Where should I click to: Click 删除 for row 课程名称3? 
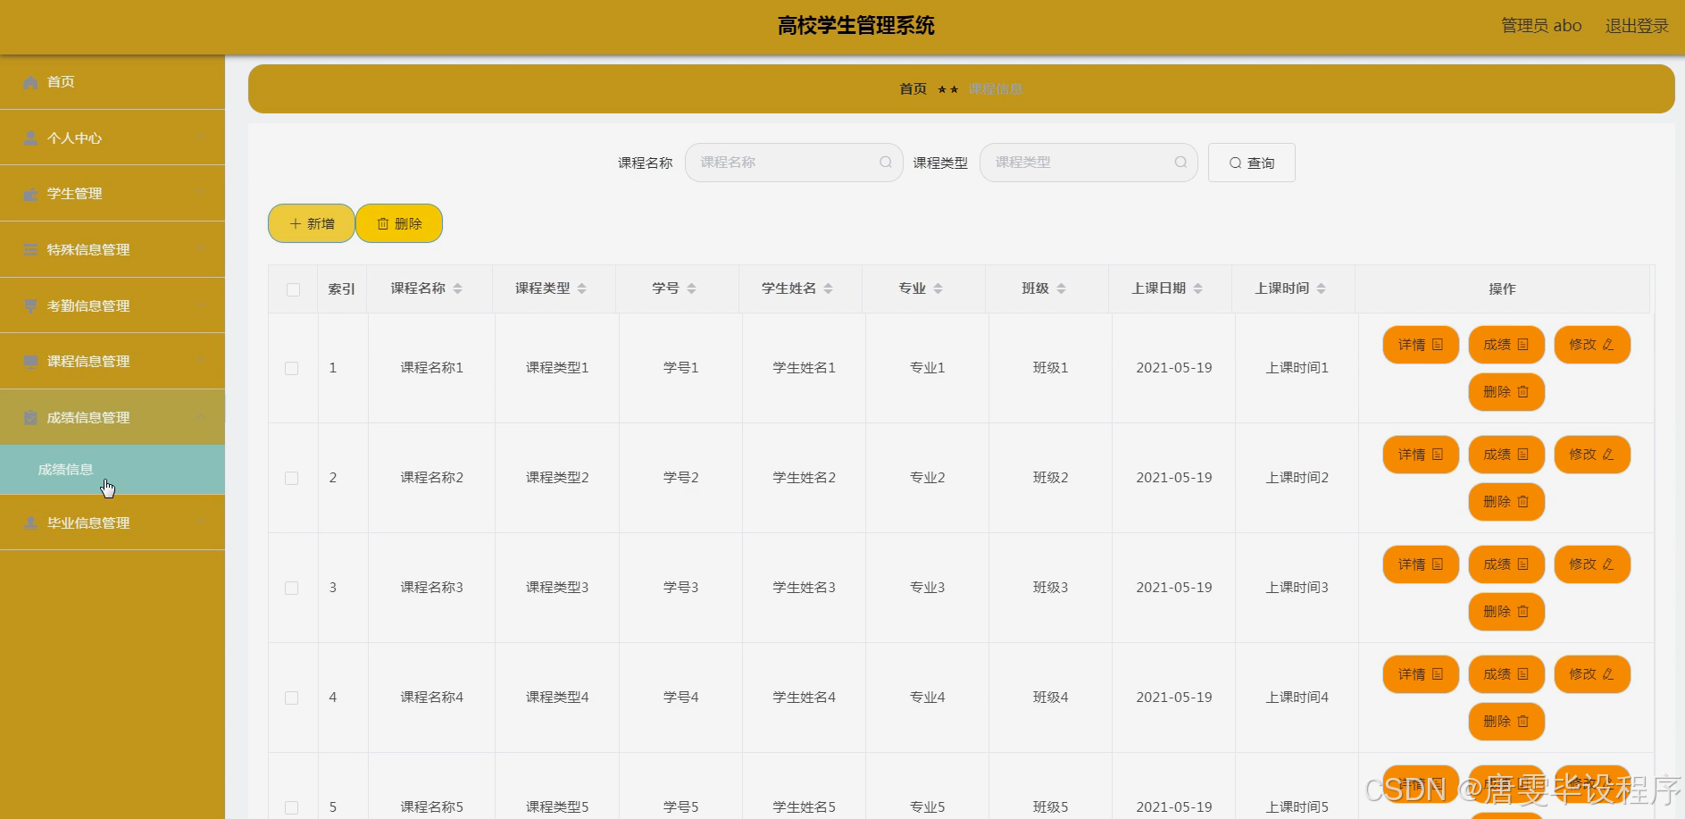pyautogui.click(x=1506, y=612)
